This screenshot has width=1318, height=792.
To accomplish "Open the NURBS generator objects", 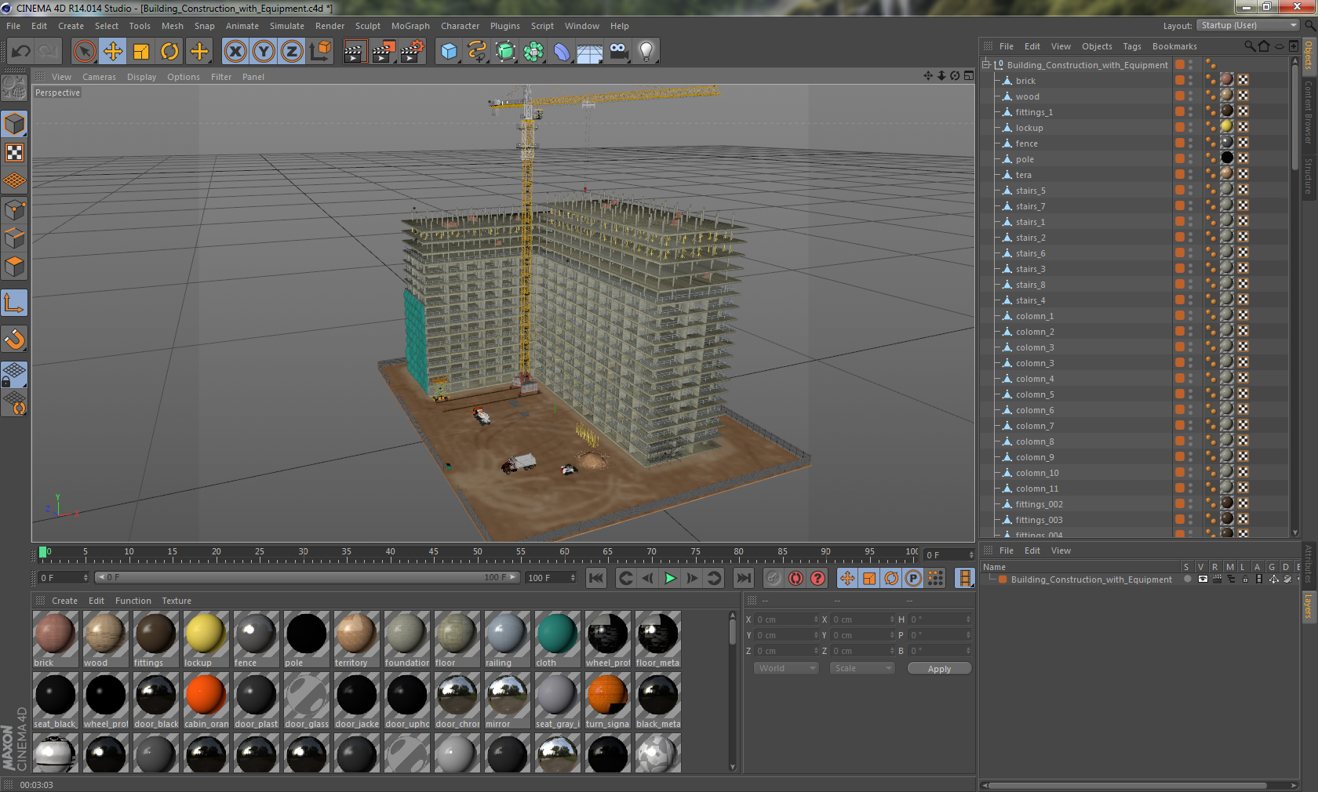I will pos(505,52).
